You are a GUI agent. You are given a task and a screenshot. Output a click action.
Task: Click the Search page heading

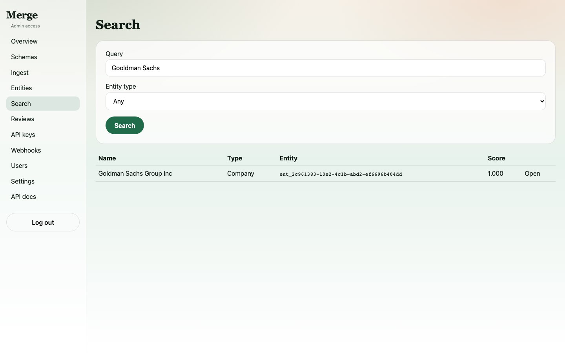118,25
